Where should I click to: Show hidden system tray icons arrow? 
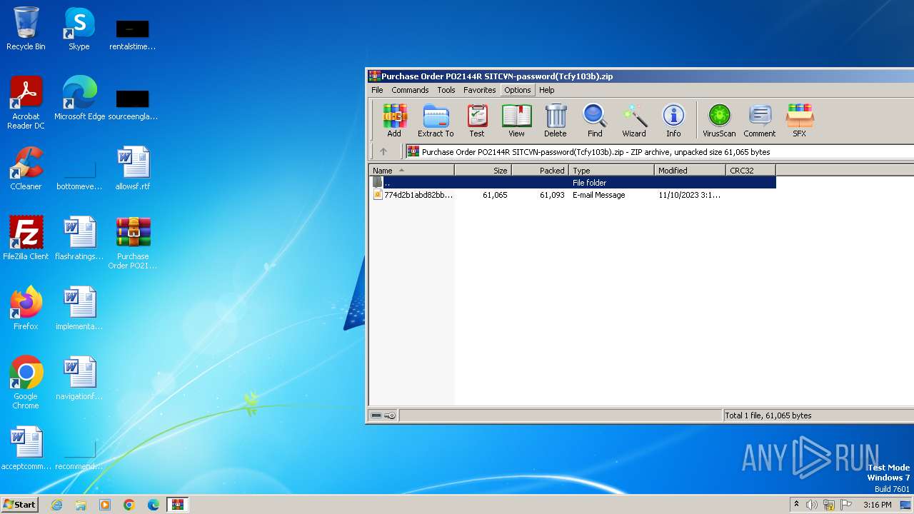(796, 505)
